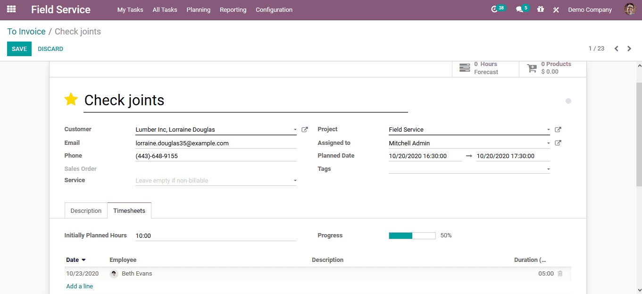Image resolution: width=642 pixels, height=294 pixels.
Task: Open external link for Customer field
Action: (x=305, y=129)
